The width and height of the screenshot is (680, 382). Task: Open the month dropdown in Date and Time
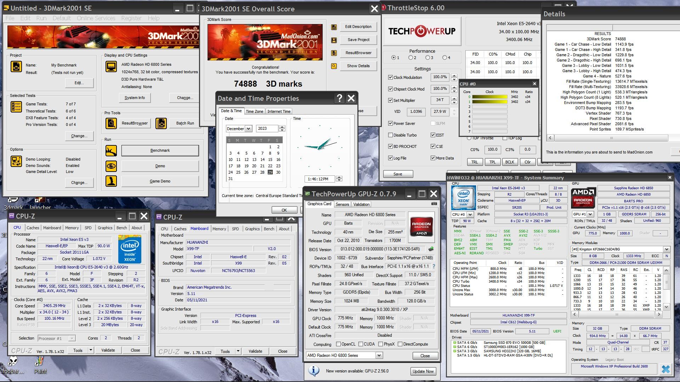(248, 129)
